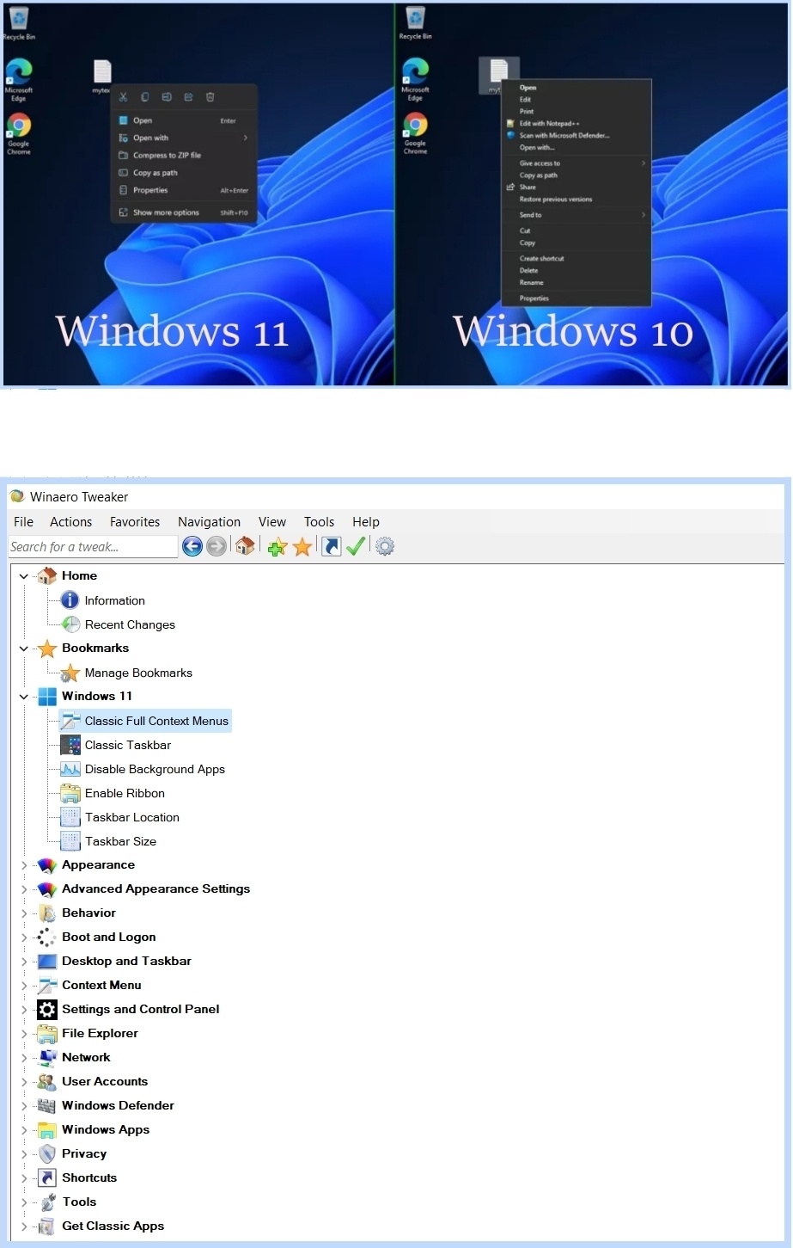Open the Help menu
This screenshot has height=1248, width=793.
click(366, 521)
